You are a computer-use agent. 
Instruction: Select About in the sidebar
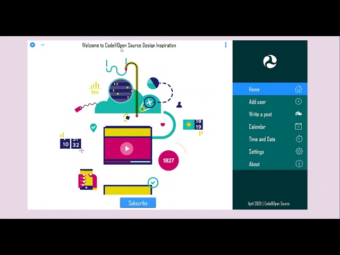coord(270,164)
